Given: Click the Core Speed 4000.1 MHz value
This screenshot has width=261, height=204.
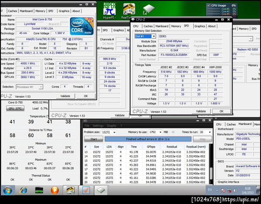Looking at the screenshot, I should point(28,64).
